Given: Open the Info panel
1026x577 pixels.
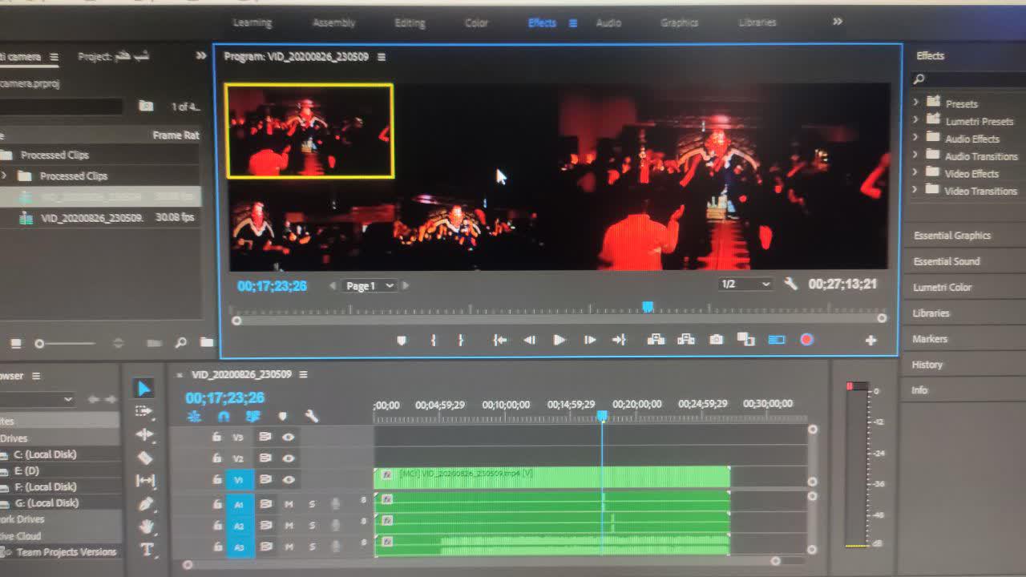Looking at the screenshot, I should 919,390.
